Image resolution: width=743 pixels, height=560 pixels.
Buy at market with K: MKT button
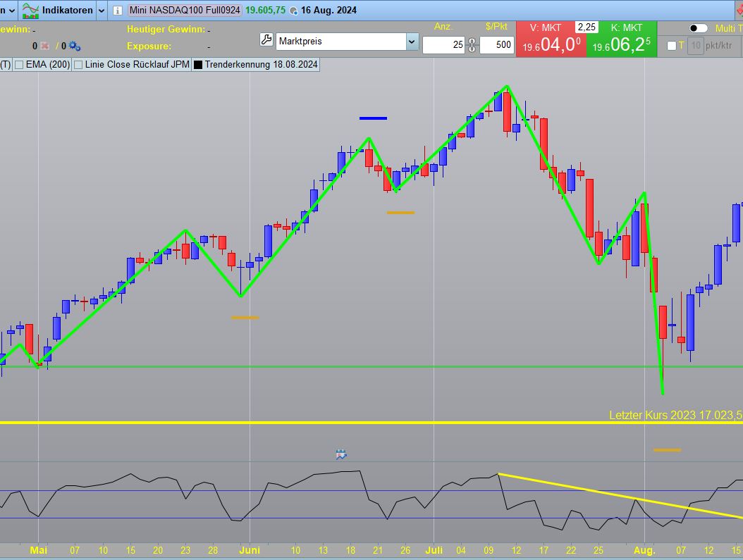622,39
